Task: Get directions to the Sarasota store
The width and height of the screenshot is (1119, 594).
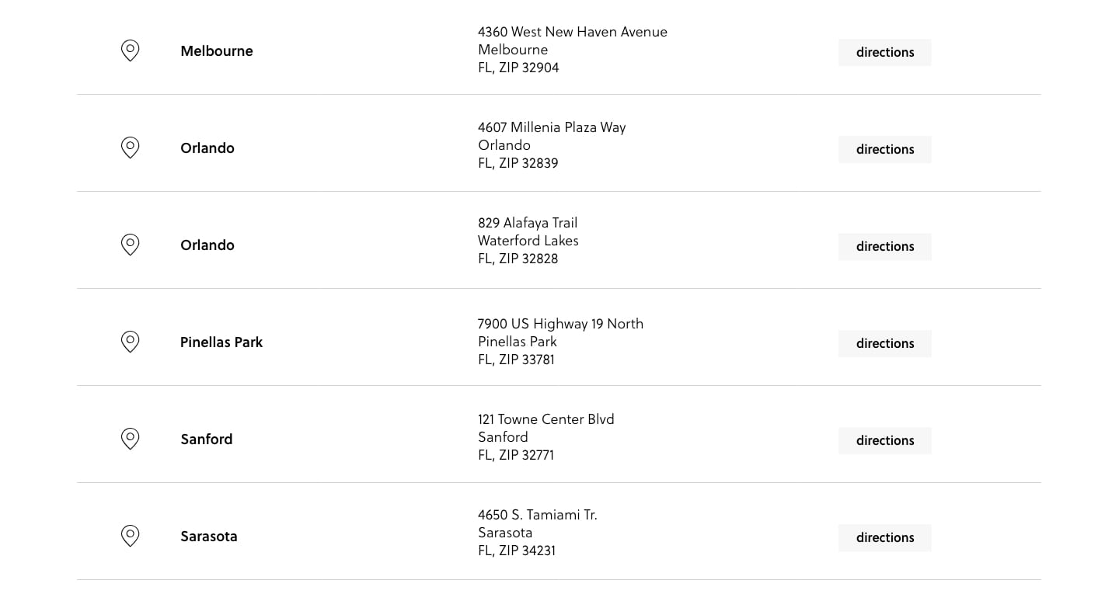Action: coord(884,537)
